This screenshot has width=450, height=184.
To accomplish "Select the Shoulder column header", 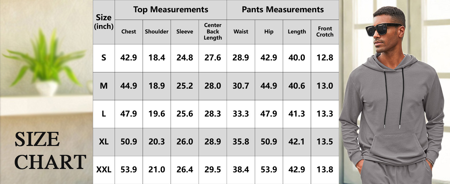I will [x=157, y=32].
